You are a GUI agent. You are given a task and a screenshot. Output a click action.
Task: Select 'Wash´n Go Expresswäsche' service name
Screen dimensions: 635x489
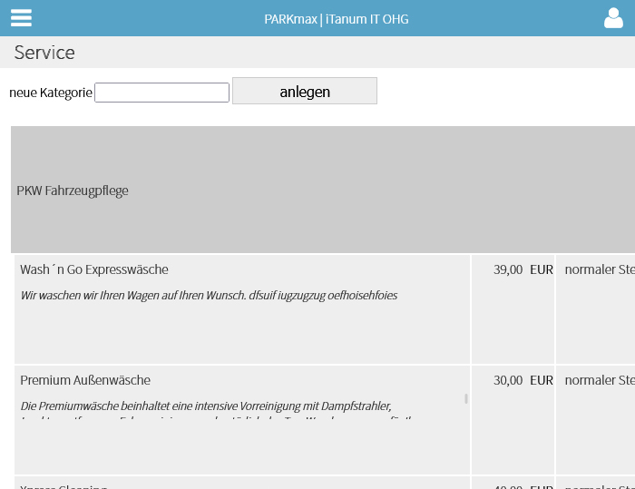tap(94, 269)
